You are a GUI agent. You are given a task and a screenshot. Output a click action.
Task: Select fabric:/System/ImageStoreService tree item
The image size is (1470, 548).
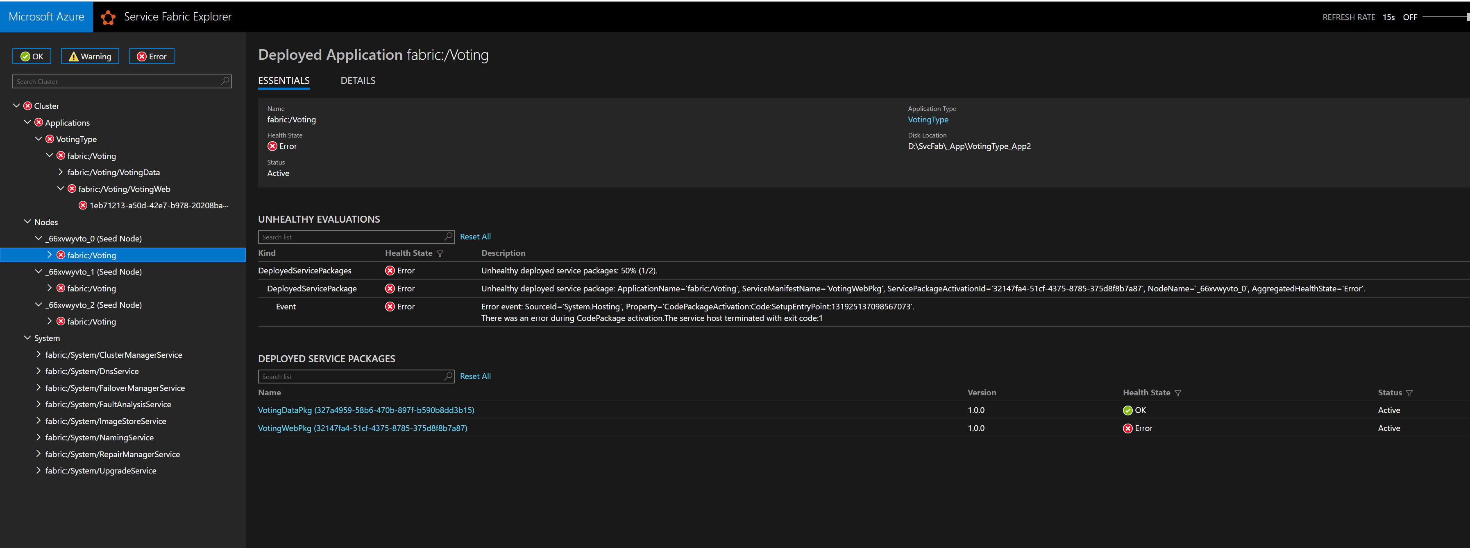(x=106, y=421)
